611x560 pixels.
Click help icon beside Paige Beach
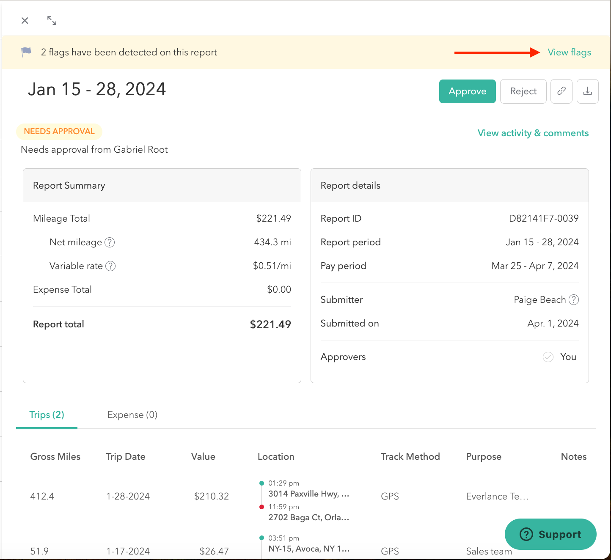click(573, 300)
